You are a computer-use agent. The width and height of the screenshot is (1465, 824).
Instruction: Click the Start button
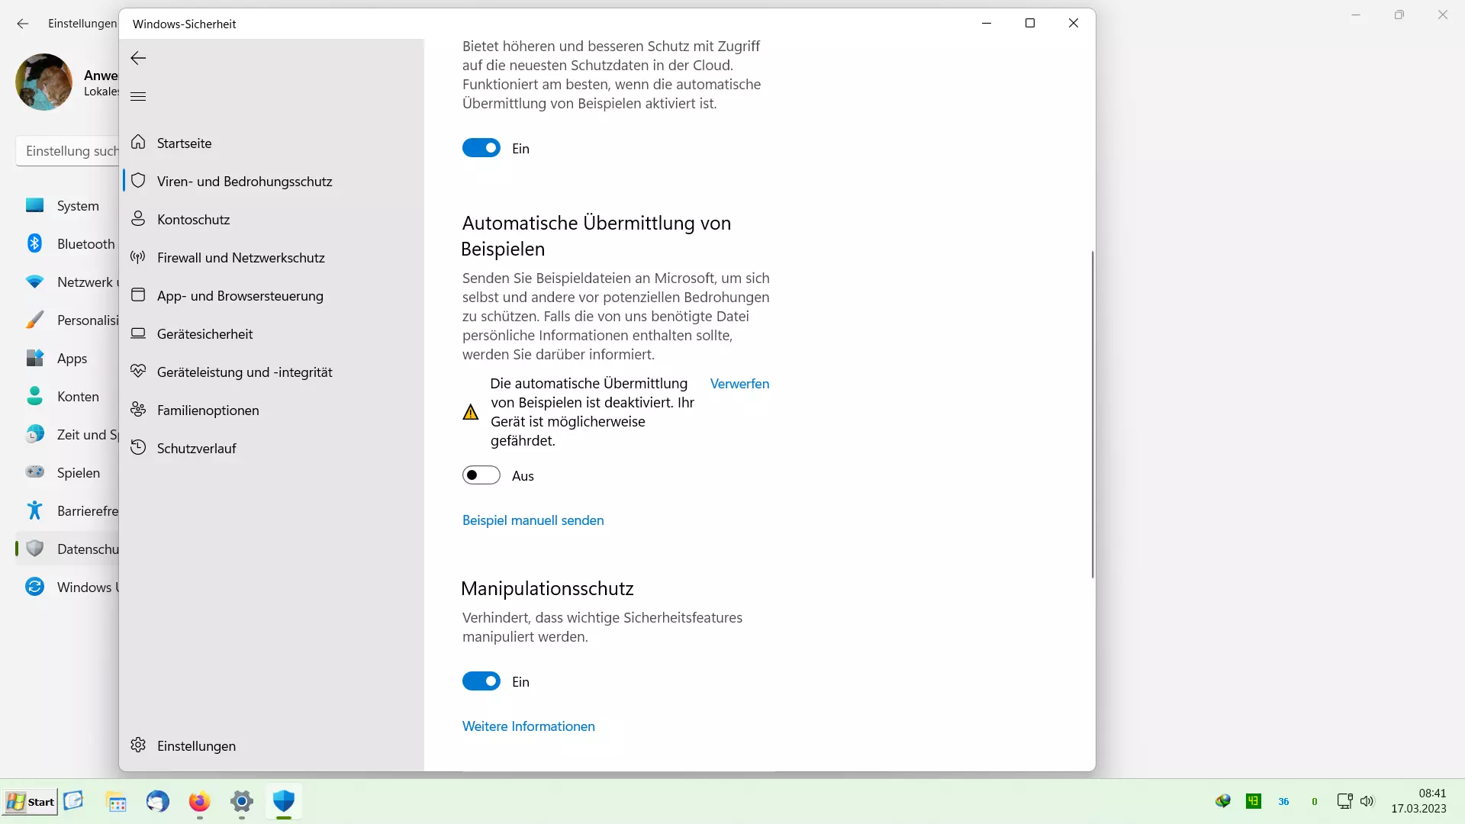(x=30, y=802)
